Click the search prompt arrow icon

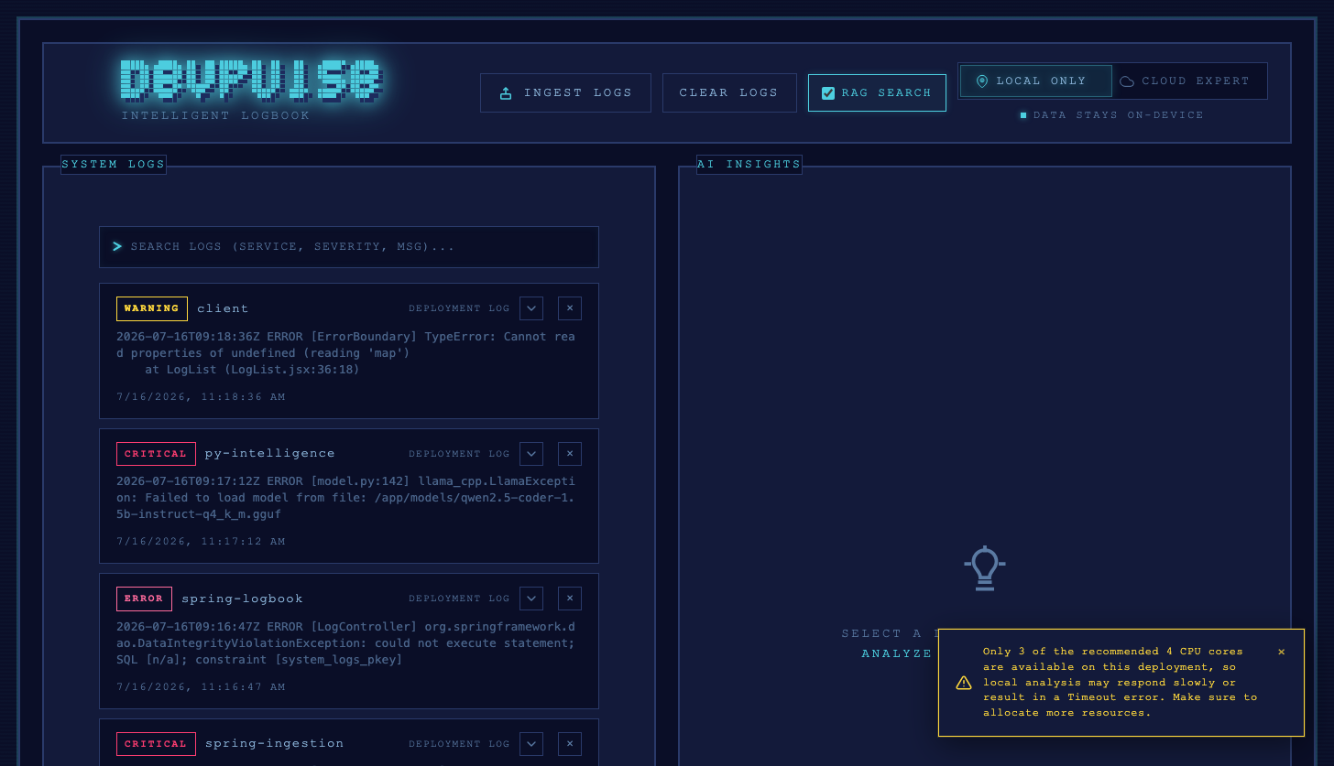click(x=117, y=246)
